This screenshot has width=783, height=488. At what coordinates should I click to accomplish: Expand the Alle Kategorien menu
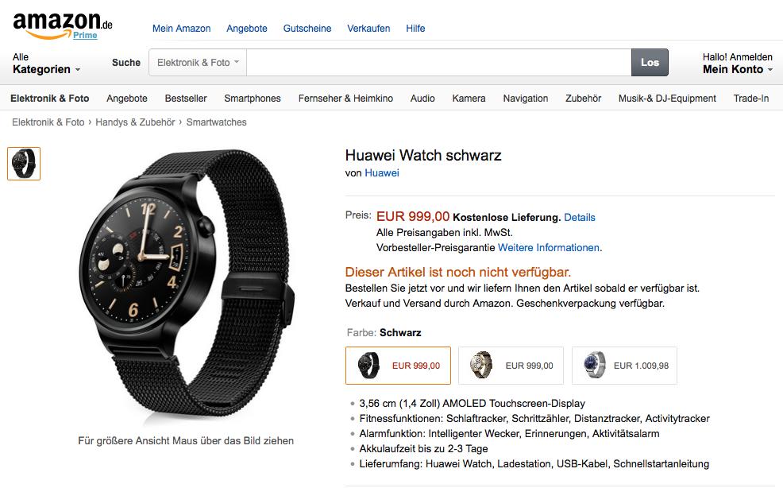point(46,64)
